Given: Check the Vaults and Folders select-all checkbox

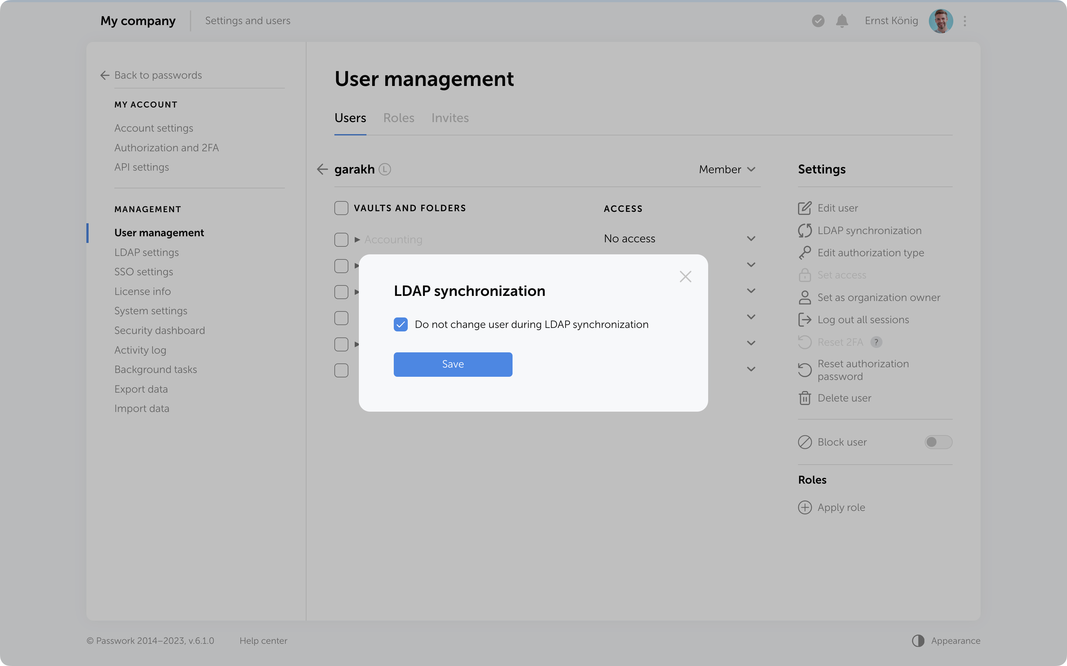Looking at the screenshot, I should tap(341, 207).
